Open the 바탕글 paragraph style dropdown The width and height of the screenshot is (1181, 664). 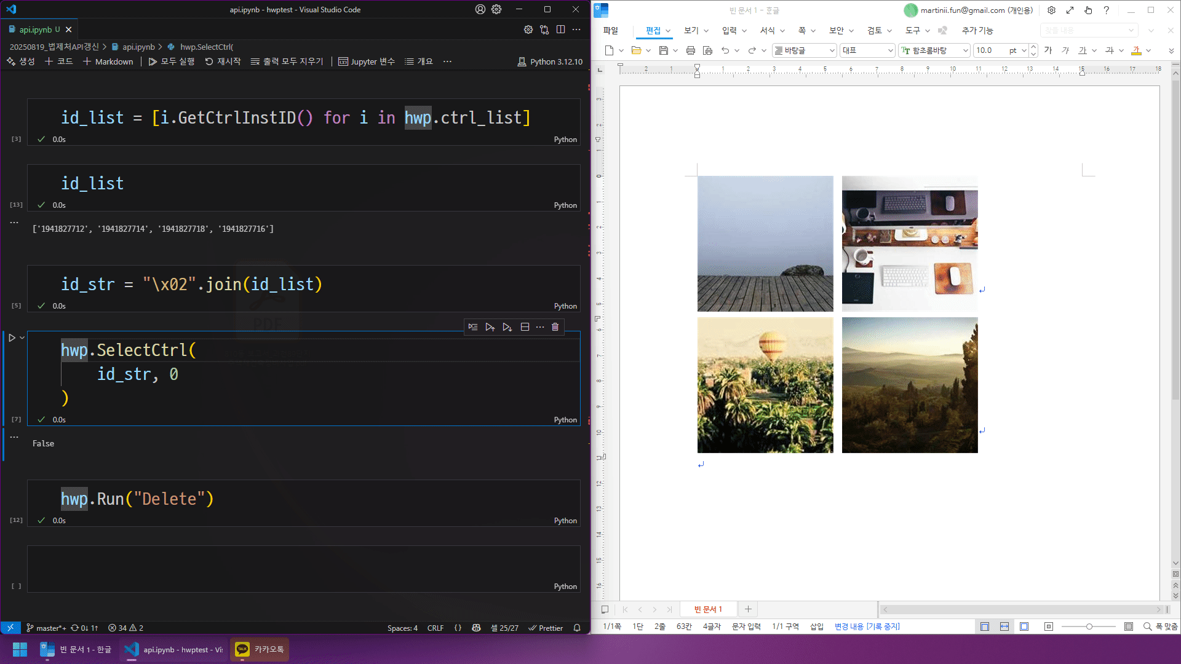click(832, 50)
